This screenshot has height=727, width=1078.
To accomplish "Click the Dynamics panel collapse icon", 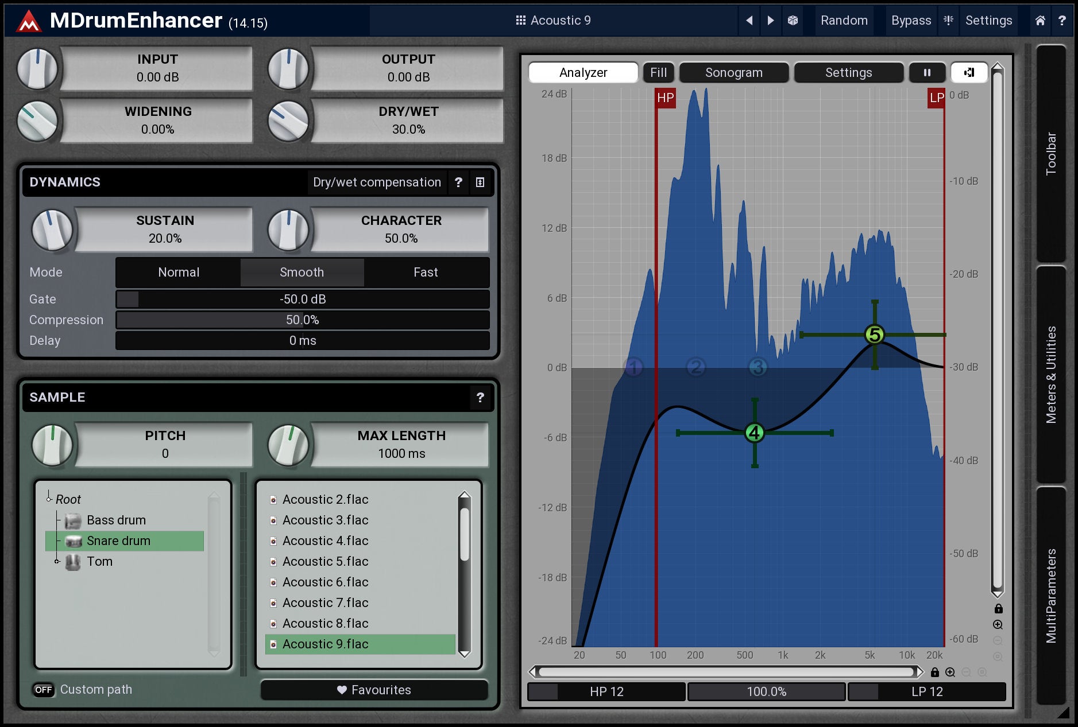I will pos(480,182).
